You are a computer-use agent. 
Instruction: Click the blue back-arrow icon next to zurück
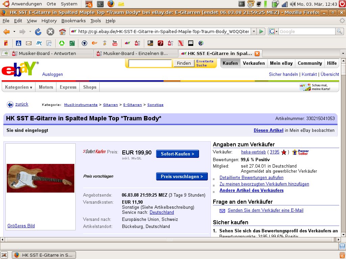point(10,105)
